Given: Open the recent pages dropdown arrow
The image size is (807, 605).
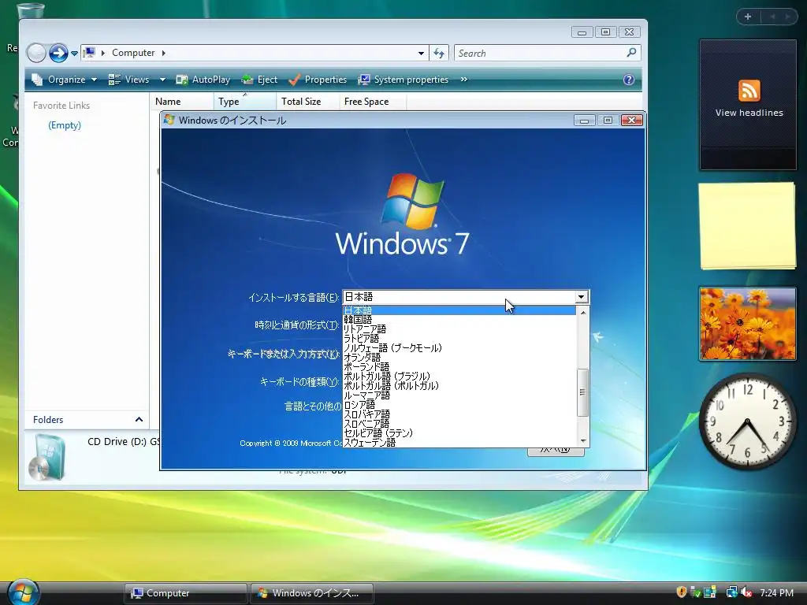Looking at the screenshot, I should click(74, 53).
